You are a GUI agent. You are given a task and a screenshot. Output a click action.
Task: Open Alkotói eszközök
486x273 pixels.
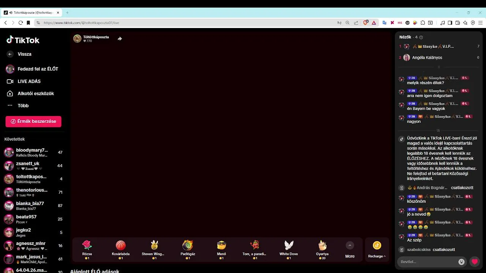pos(30,93)
